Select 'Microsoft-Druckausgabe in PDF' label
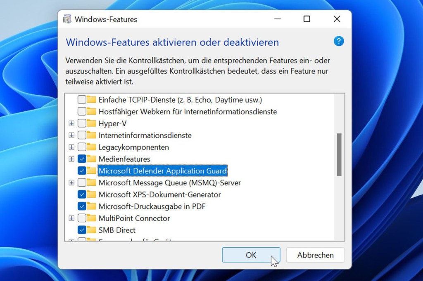Screen dimensions: 423x281 coord(152,206)
